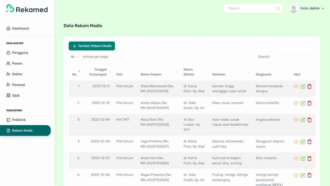View Yoga Pratama's record details

[x=296, y=142]
